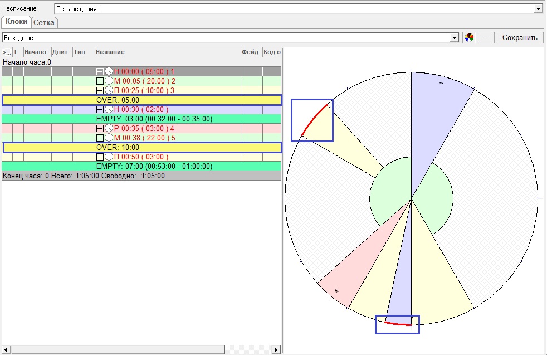Screen dimensions: 547x355
Task: Click the clock icon in row Р 00:35
Action: click(x=109, y=128)
